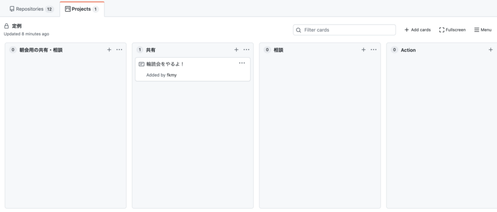
Task: Open the Repositories tab
Action: 31,9
